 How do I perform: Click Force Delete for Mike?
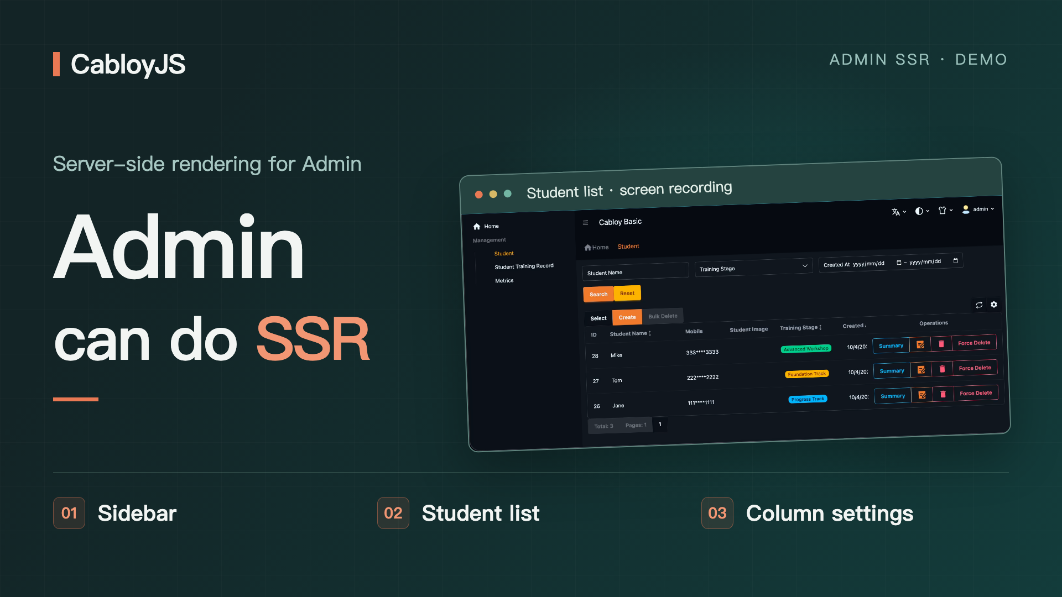click(x=974, y=343)
